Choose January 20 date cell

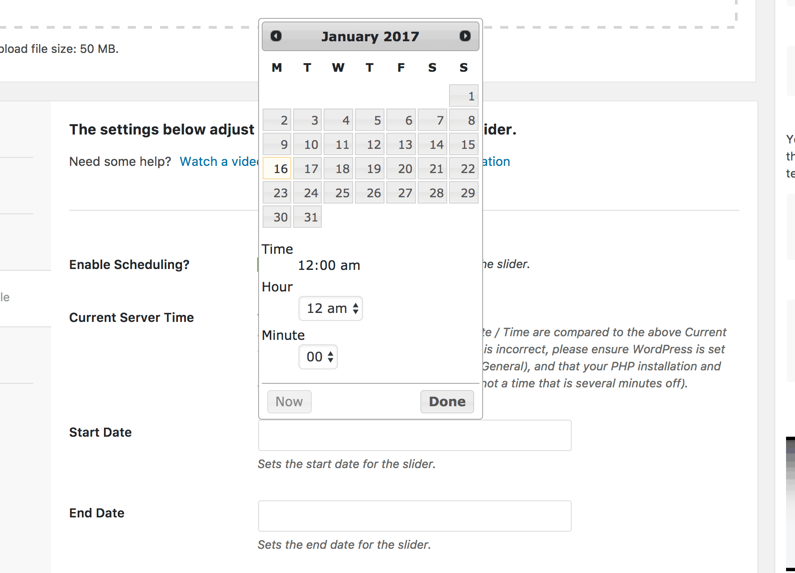402,169
